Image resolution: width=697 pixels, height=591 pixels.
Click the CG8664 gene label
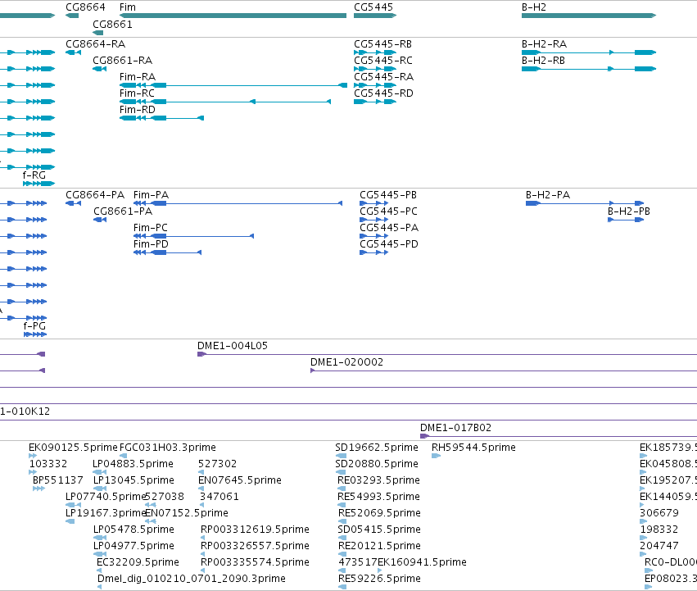click(x=85, y=7)
